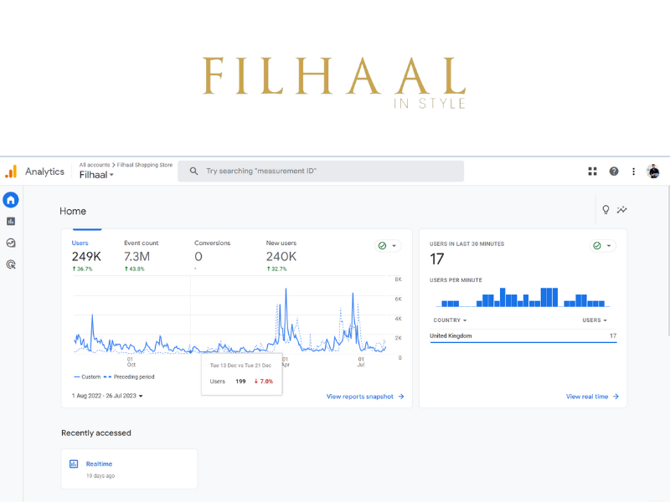Open the date range 1 Aug 2022 dropdown
This screenshot has width=670, height=502.
click(107, 396)
